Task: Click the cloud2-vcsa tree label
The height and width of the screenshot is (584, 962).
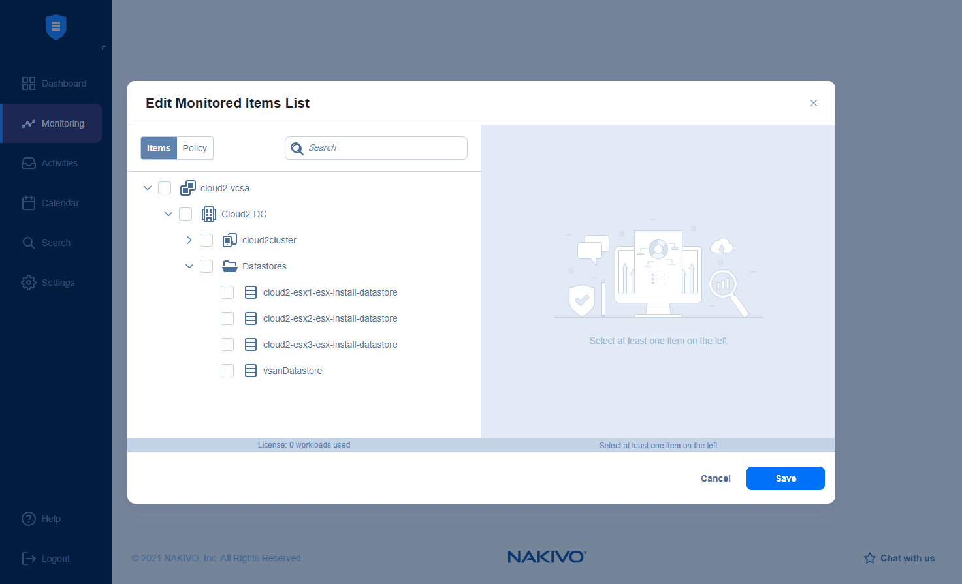Action: coord(225,188)
